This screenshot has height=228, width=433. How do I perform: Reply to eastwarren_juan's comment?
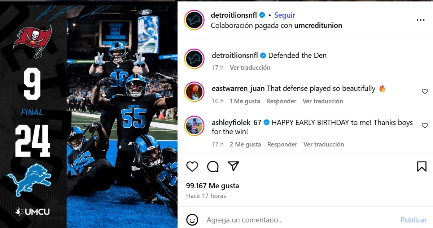[281, 101]
